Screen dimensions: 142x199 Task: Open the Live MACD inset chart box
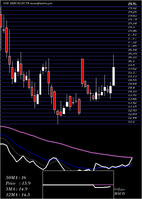[78, 185]
